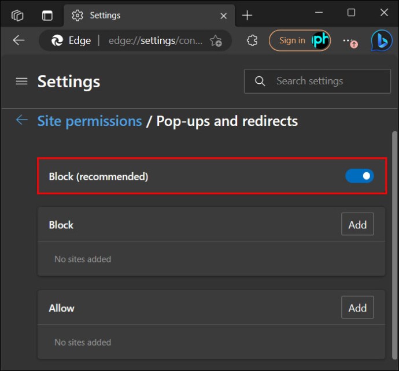
Task: Open Settings and more ellipsis menu
Action: click(x=350, y=42)
